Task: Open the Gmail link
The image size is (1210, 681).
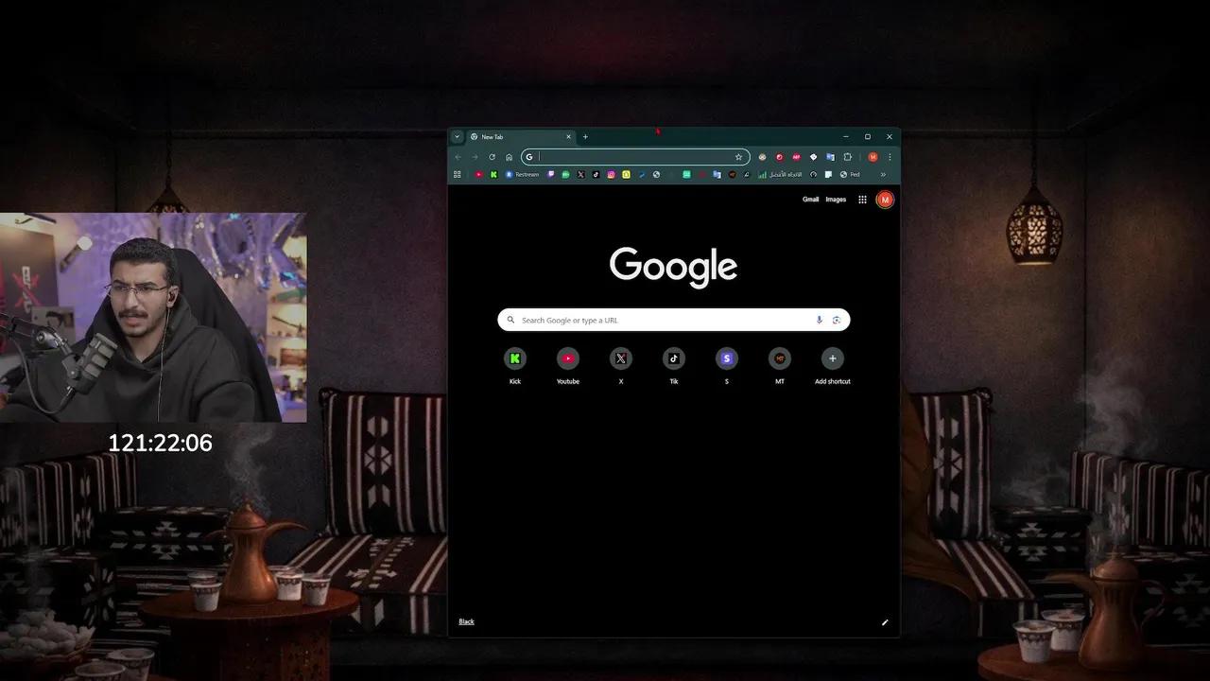Action: (x=811, y=200)
